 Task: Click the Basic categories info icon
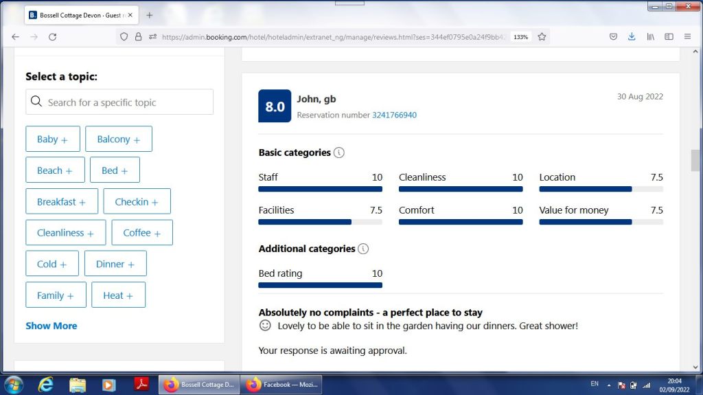click(x=339, y=153)
